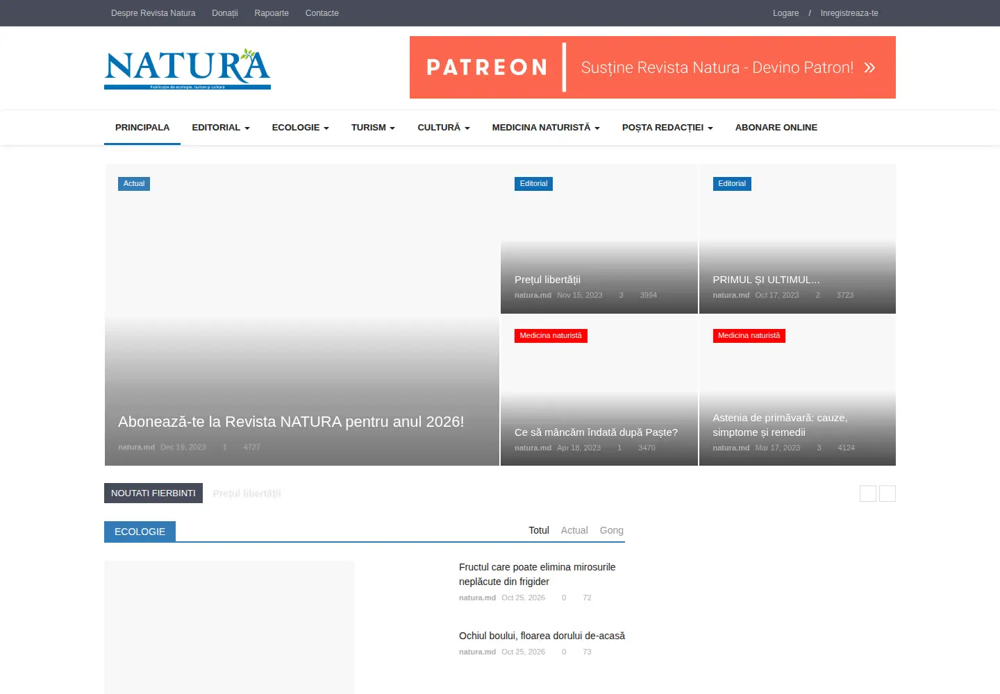Screen dimensions: 1000x694
Task: Switch to the Totul tab
Action: pyautogui.click(x=539, y=530)
